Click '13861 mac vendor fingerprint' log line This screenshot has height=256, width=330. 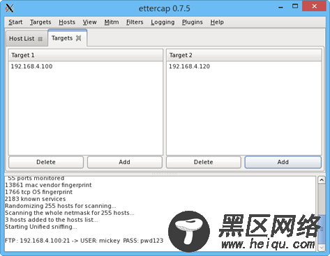pos(48,185)
